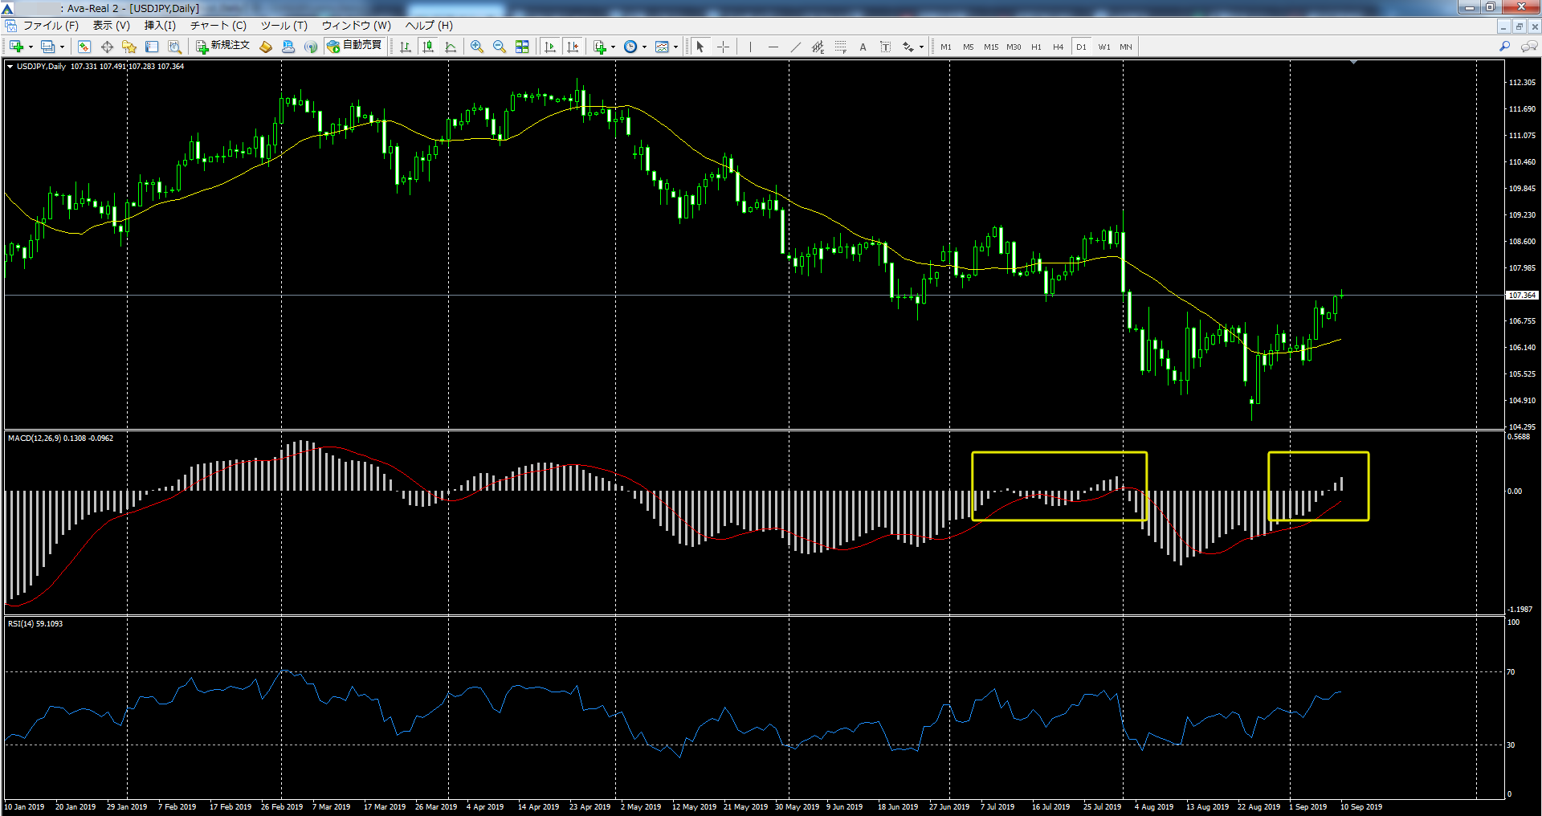Expand the new chart dropdown arrow
This screenshot has width=1542, height=816.
31,47
